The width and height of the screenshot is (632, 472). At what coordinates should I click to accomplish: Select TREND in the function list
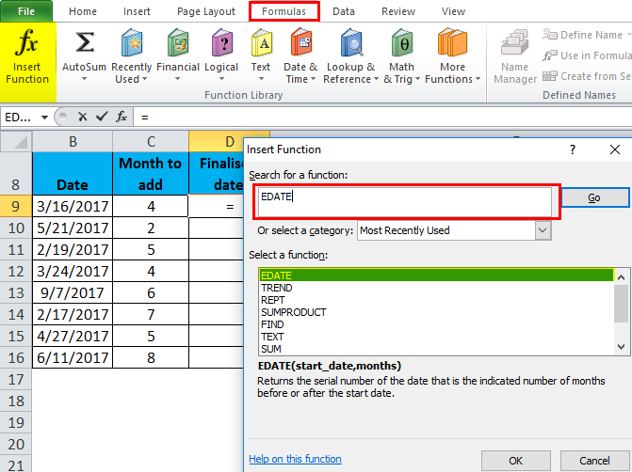pos(436,288)
